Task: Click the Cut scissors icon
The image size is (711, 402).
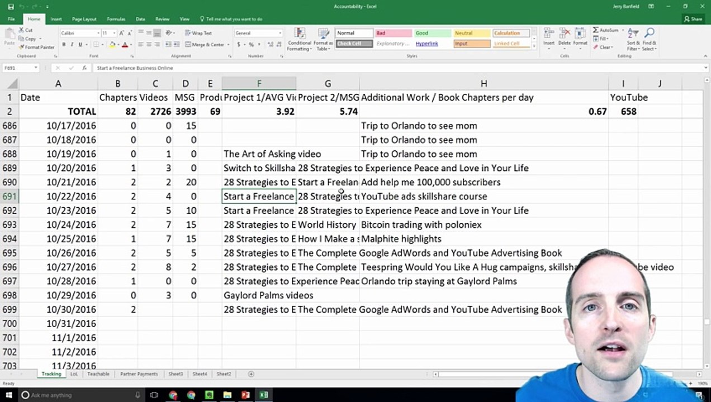Action: tap(22, 30)
